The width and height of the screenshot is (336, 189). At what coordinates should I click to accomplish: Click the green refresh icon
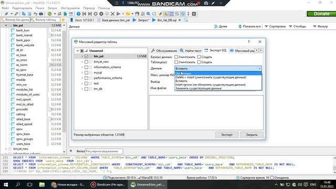(49, 14)
